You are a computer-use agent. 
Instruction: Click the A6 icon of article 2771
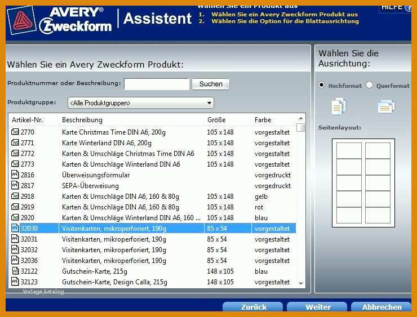(15, 142)
